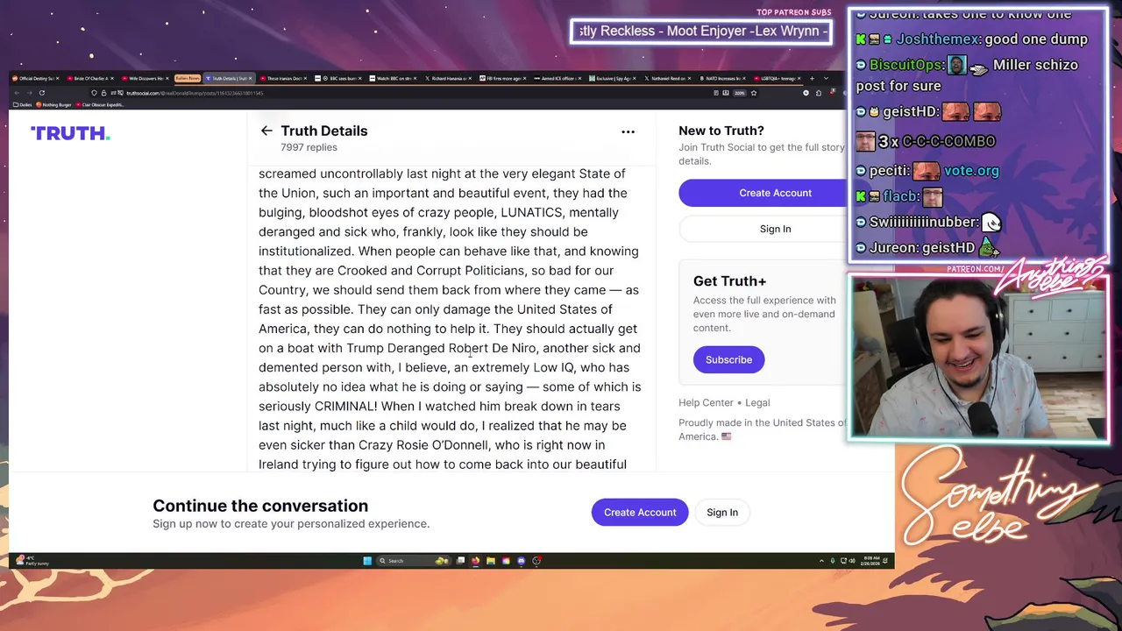This screenshot has height=631, width=1122.
Task: Reload the page in the browser
Action: pos(41,92)
